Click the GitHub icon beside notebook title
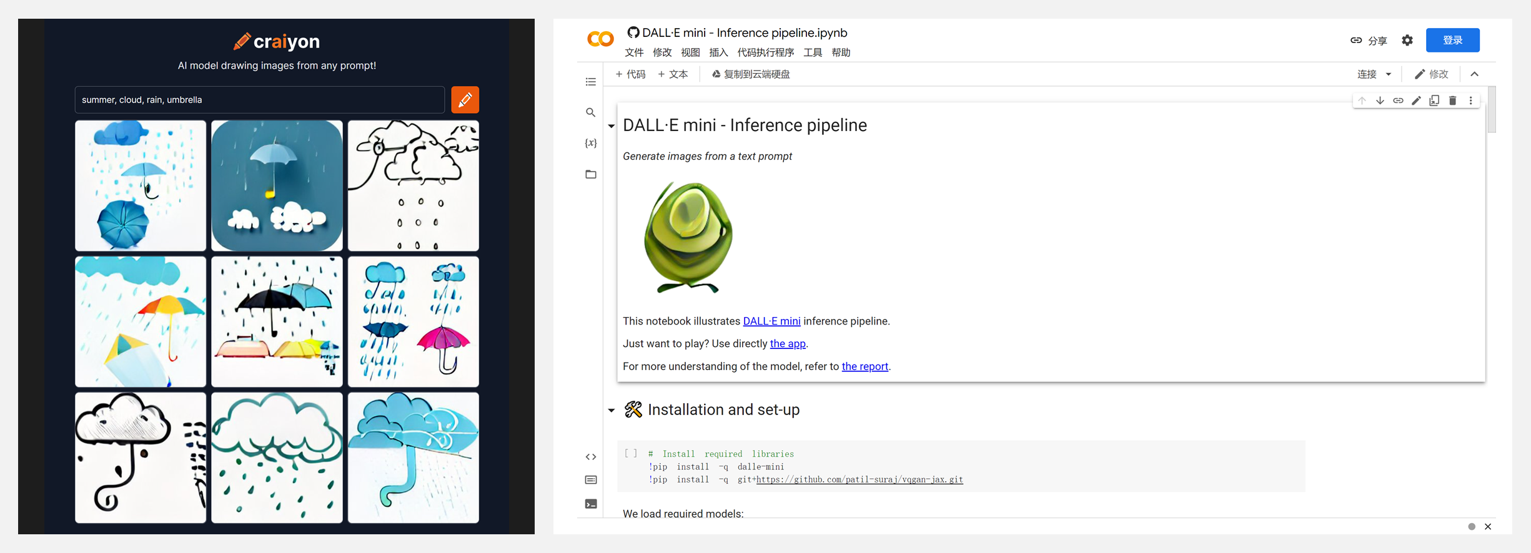The width and height of the screenshot is (1531, 553). click(633, 32)
